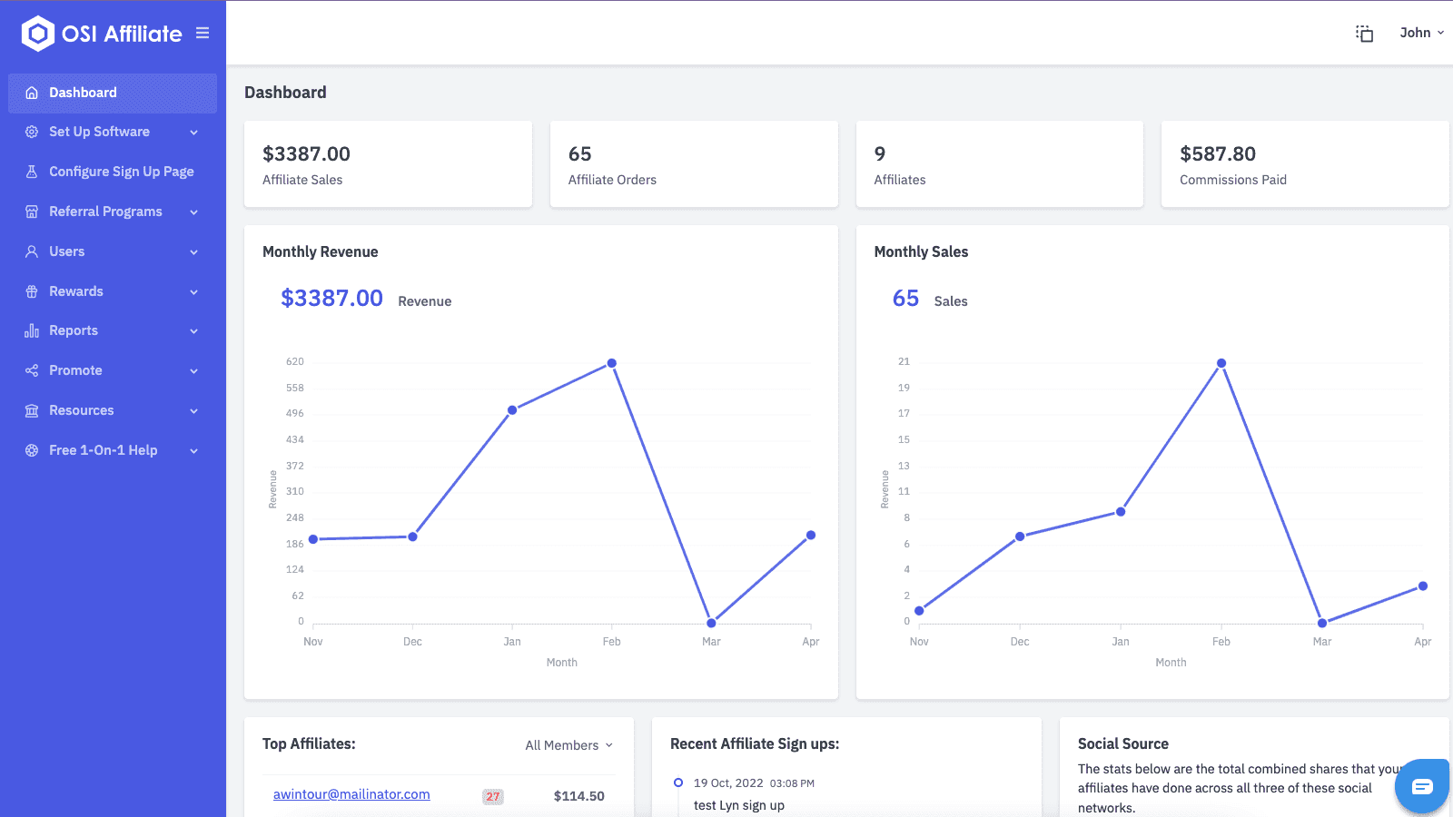
Task: Click the Rewards gift icon
Action: tap(31, 291)
